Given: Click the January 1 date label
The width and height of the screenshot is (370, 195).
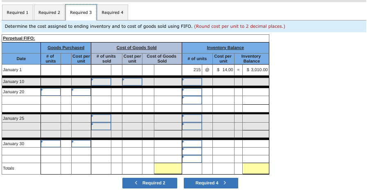Looking at the screenshot, I should pyautogui.click(x=12, y=70).
